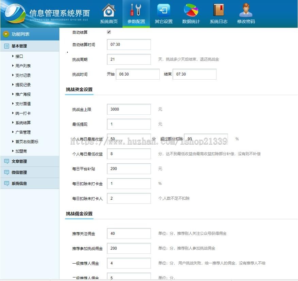This screenshot has height=281, width=298.
Task: Click the 功能列表 panel header
Action: (x=30, y=34)
